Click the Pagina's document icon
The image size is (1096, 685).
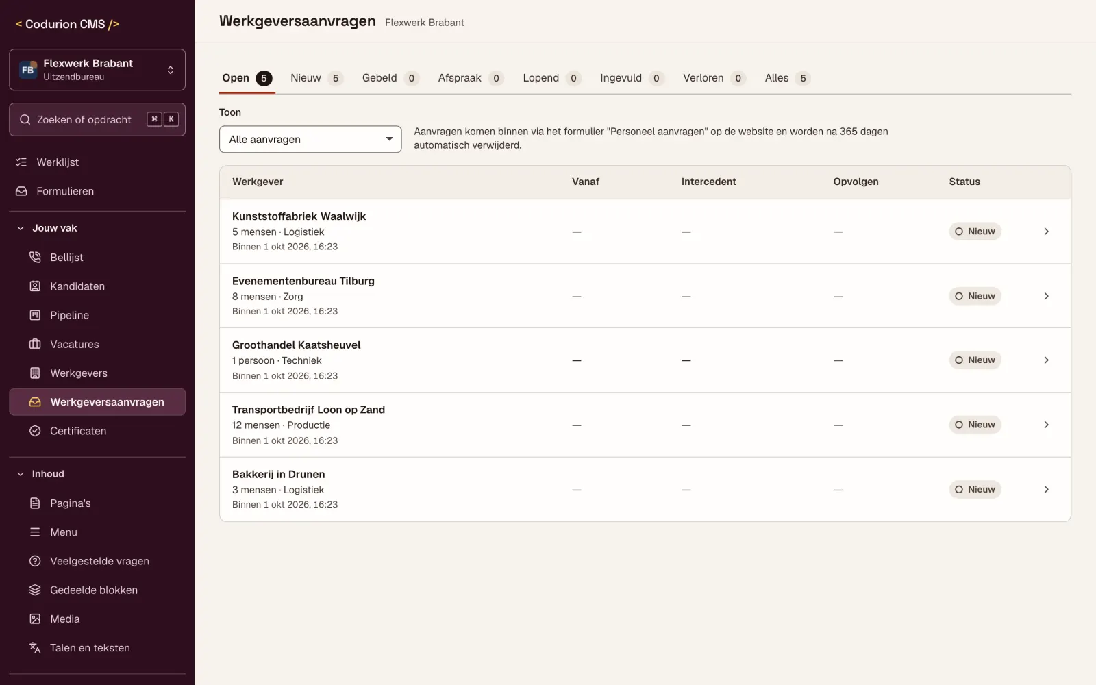tap(35, 503)
